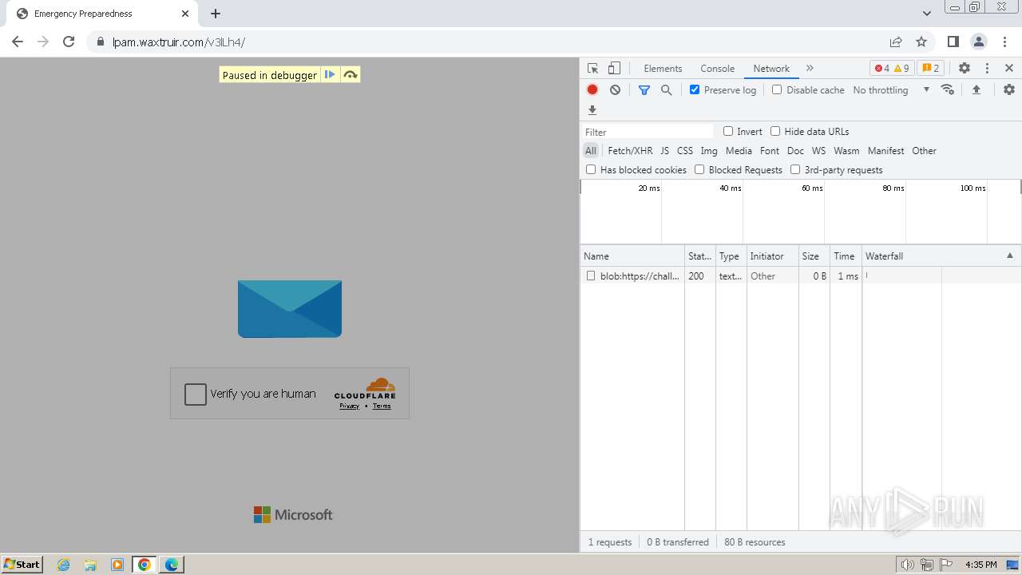
Task: Open network conditions wifi icon
Action: coord(948,90)
